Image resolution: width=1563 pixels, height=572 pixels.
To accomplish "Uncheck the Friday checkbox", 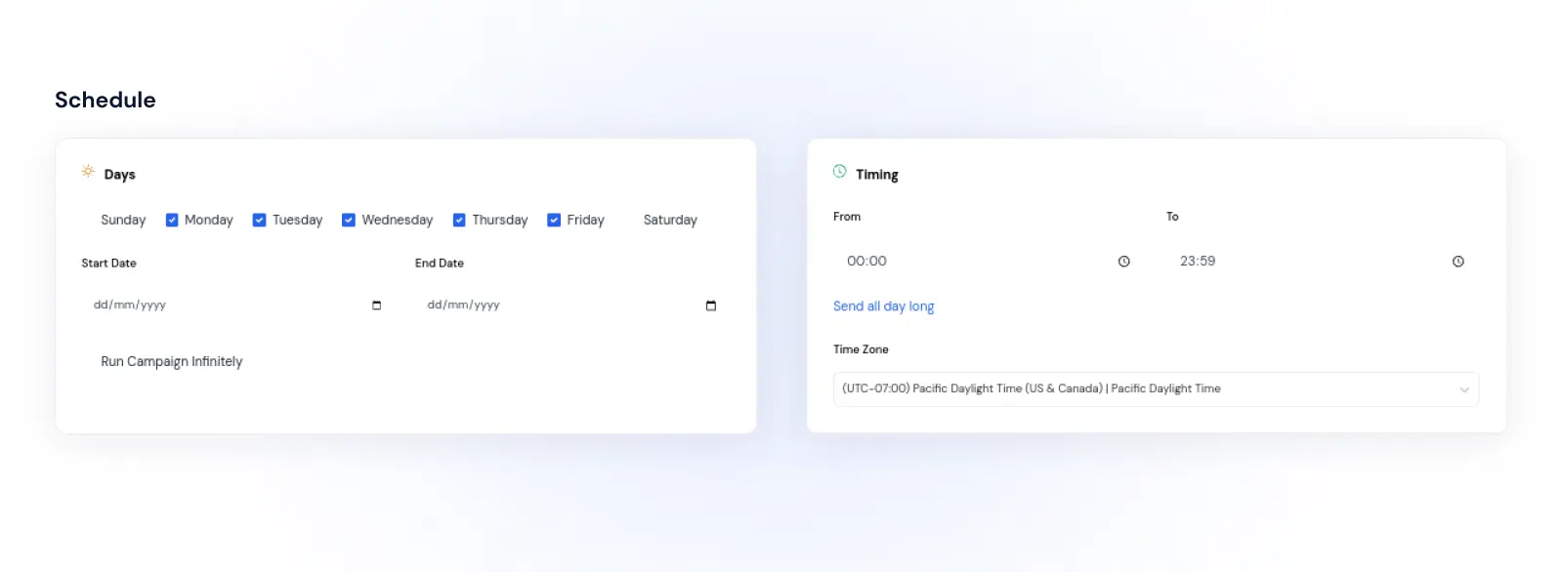I will pos(555,220).
